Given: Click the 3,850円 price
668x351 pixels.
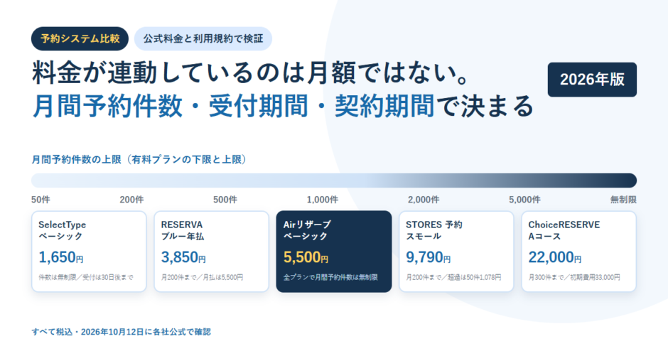Looking at the screenshot, I should [183, 257].
